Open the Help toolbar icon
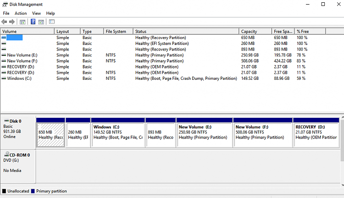This screenshot has width=344, height=198. point(33,22)
